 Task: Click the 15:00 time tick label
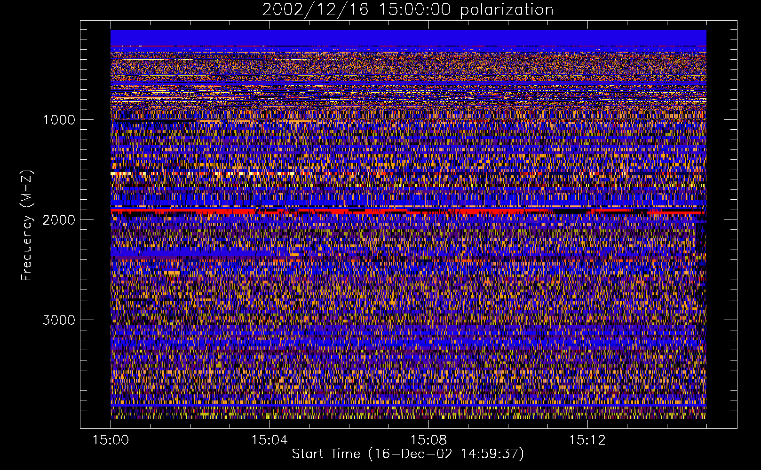pos(111,440)
